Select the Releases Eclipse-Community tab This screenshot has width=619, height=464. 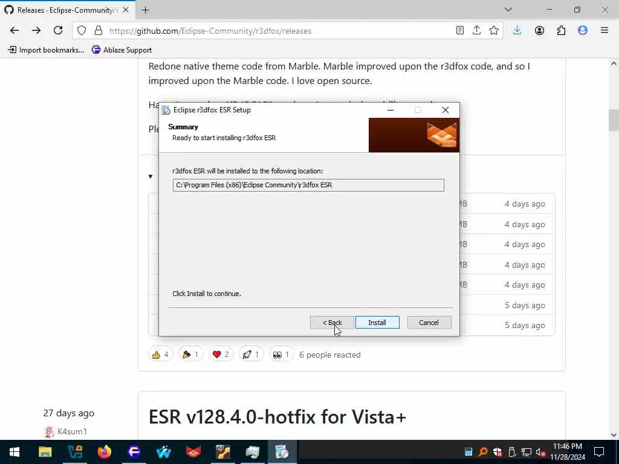(x=67, y=10)
